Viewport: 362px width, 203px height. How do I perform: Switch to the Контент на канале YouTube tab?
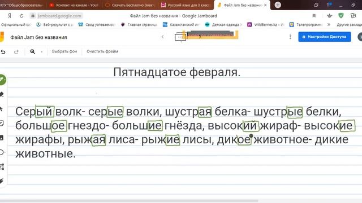[74, 5]
